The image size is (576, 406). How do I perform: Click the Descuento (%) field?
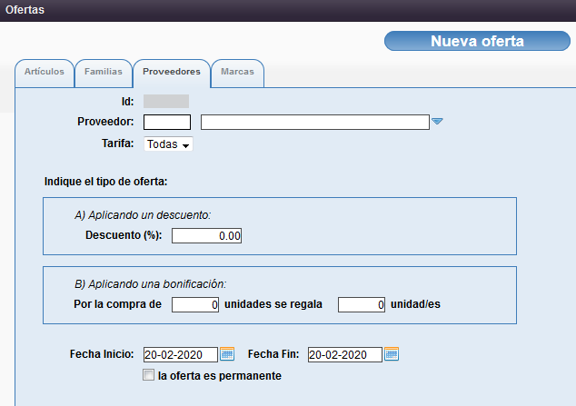click(x=206, y=235)
